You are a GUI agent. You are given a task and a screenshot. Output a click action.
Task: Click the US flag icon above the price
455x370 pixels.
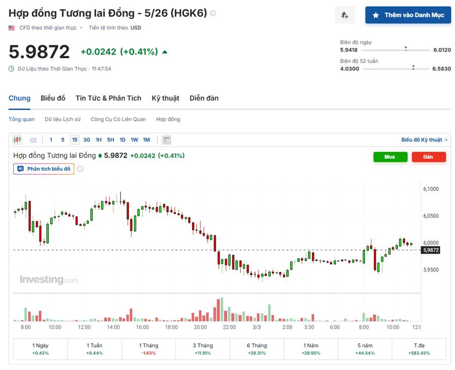11,28
